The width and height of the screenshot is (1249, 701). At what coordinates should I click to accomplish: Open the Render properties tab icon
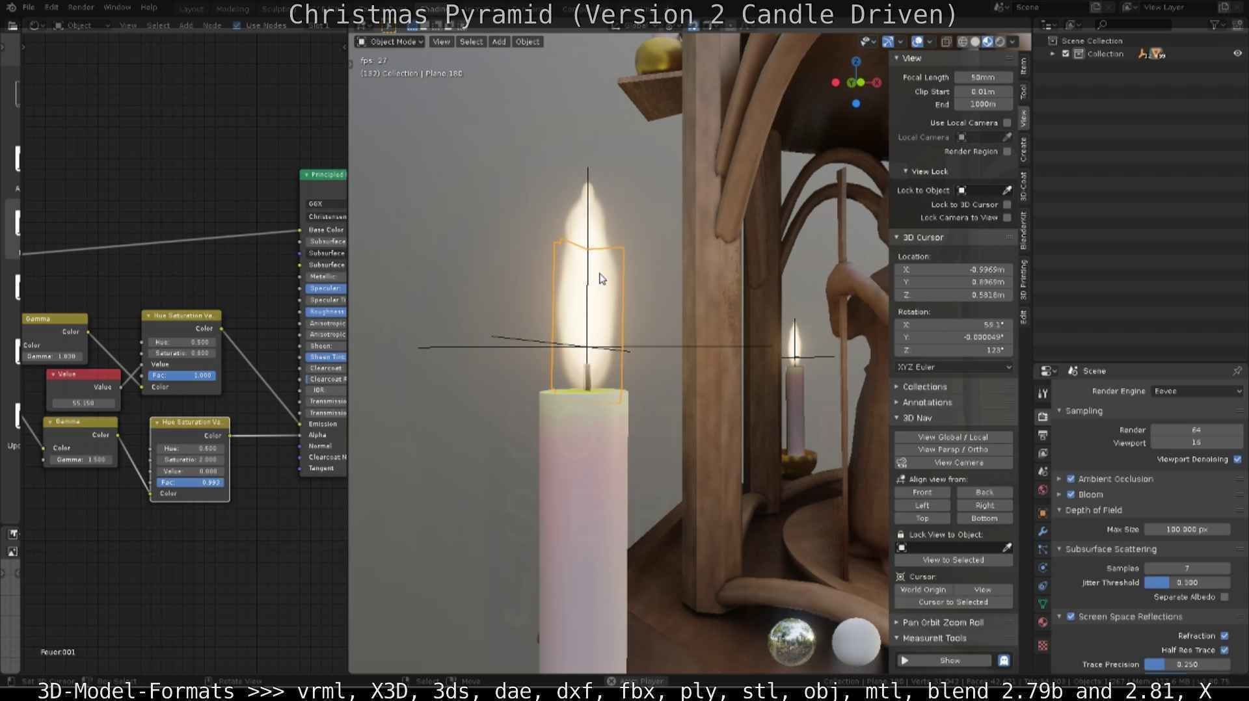click(1043, 417)
